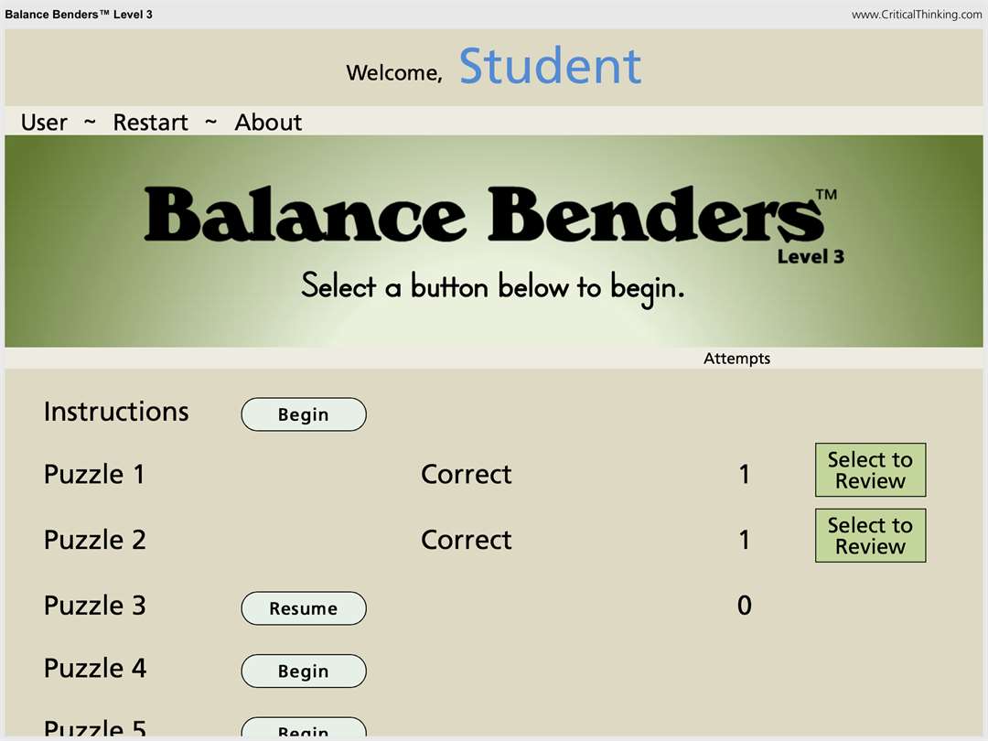
Task: Click the Puzzle 2 label
Action: pos(94,540)
